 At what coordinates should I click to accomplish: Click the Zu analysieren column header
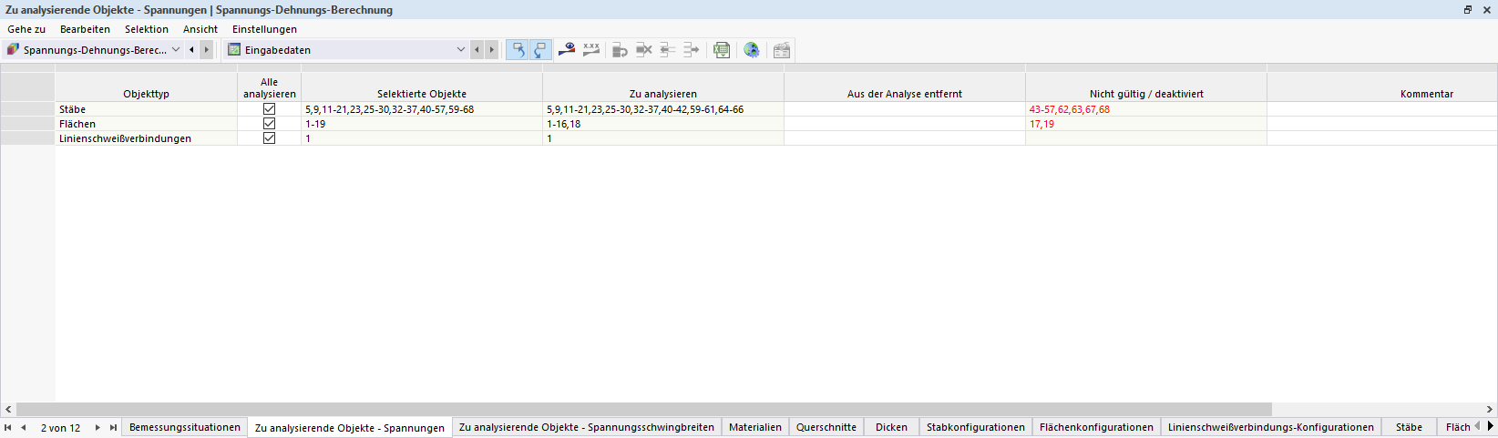pyautogui.click(x=663, y=87)
